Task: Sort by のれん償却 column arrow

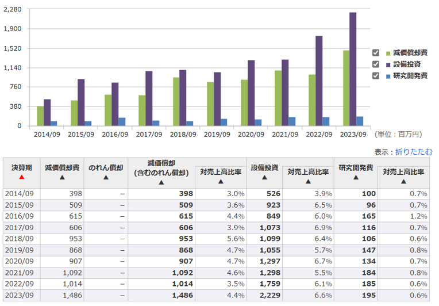Action: pyautogui.click(x=106, y=178)
